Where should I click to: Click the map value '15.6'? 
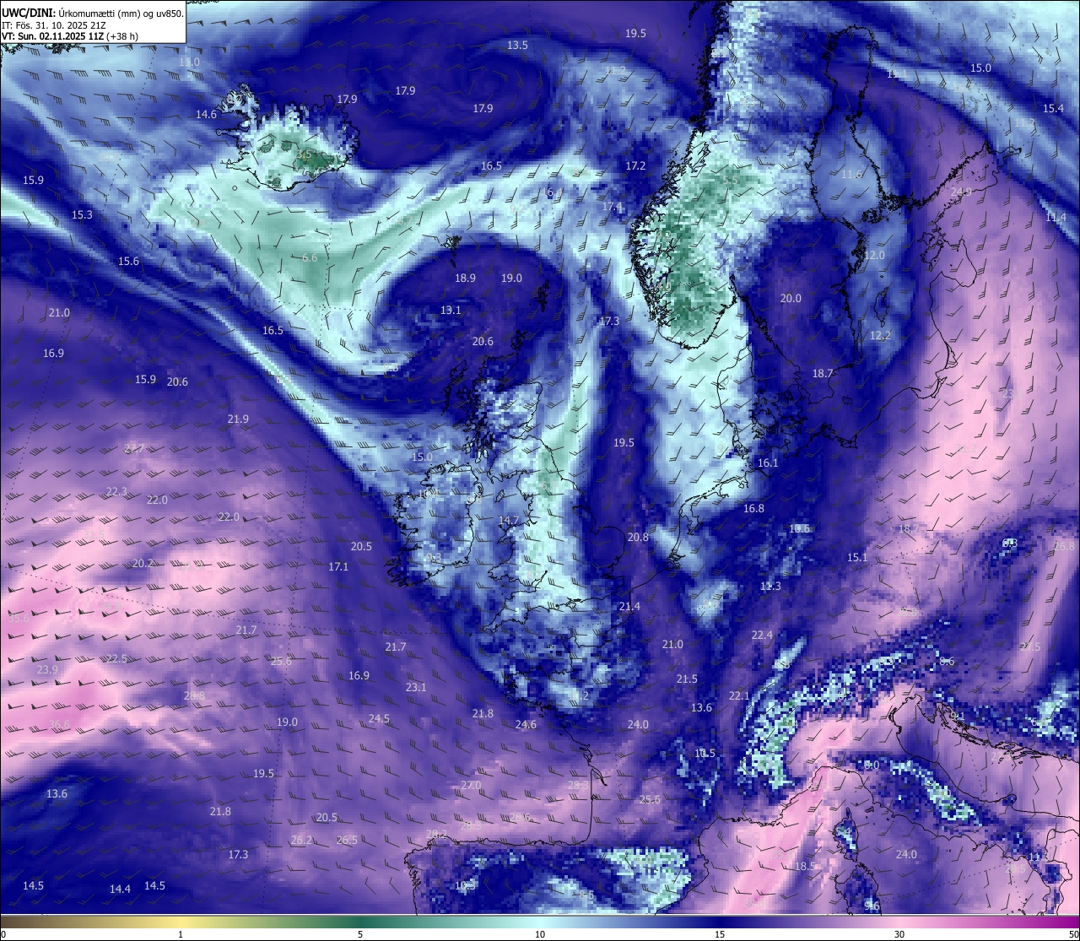point(128,261)
